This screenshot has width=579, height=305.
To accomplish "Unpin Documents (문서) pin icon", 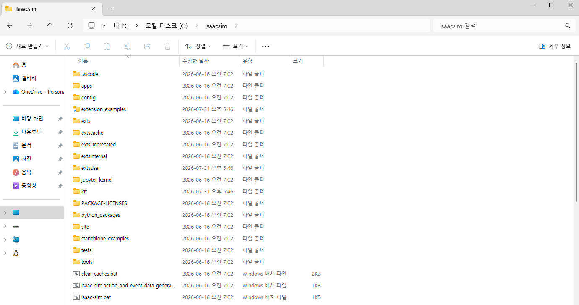I will point(60,146).
